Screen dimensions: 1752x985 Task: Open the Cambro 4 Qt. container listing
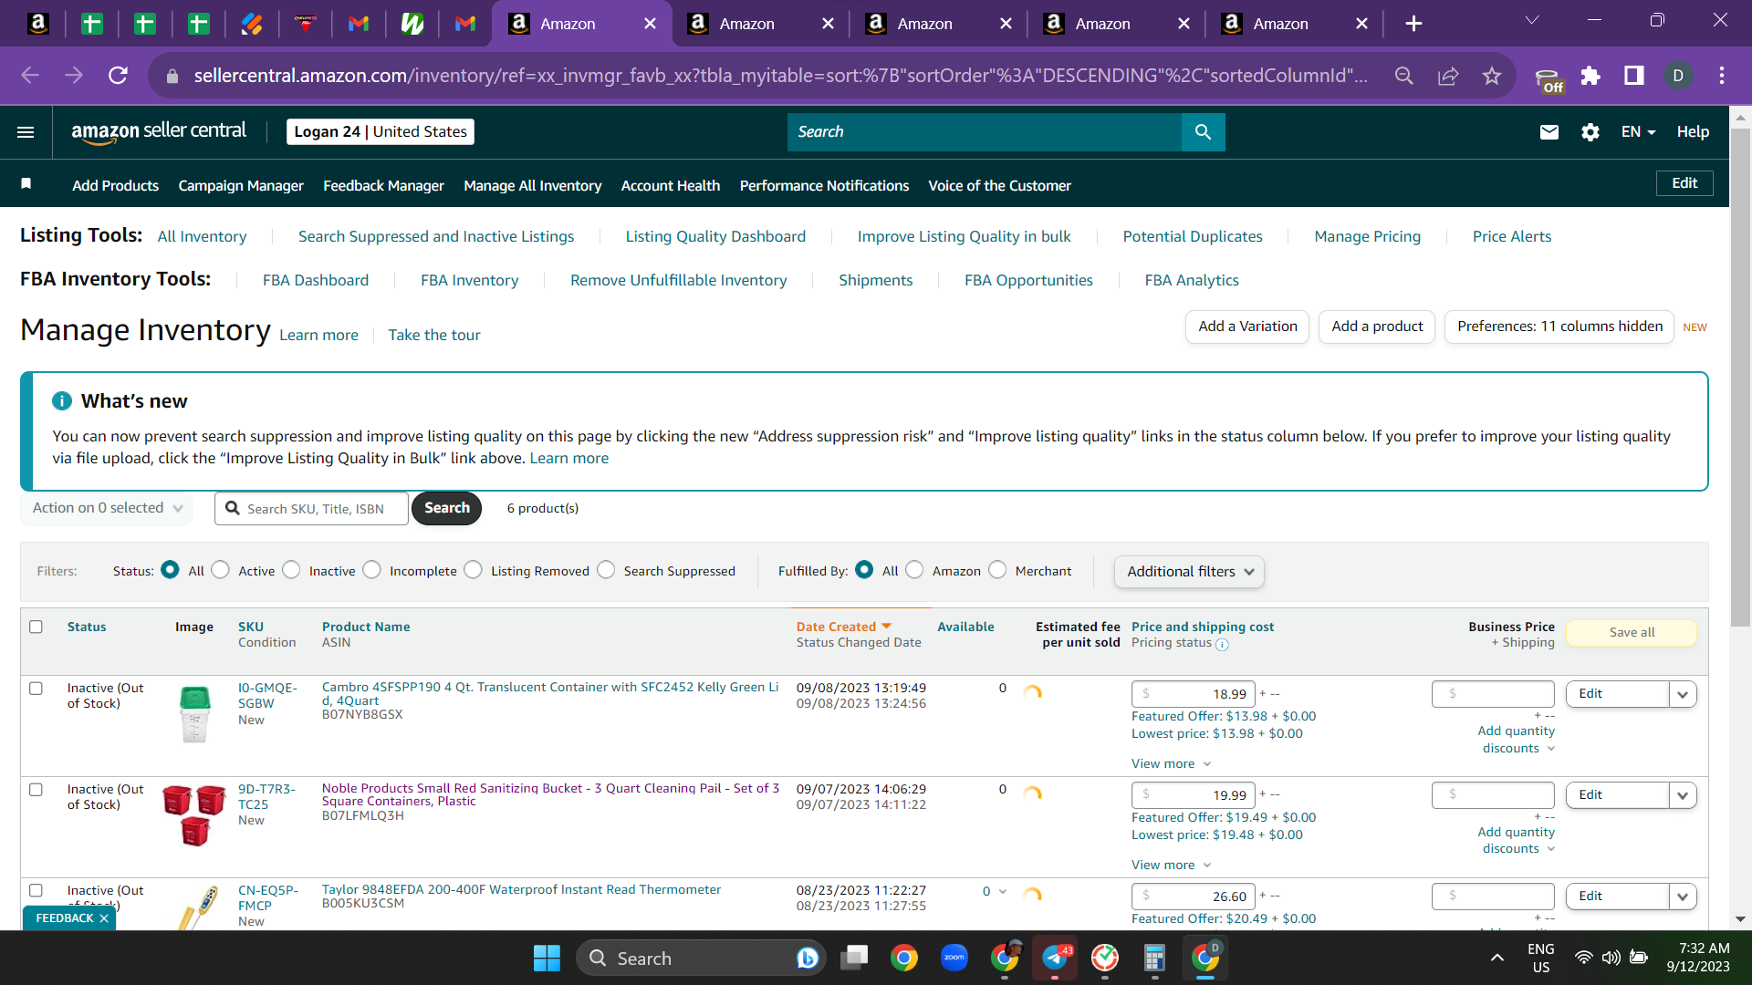coord(550,694)
